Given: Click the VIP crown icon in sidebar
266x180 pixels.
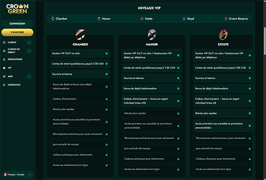Looking at the screenshot, I should tap(4, 68).
